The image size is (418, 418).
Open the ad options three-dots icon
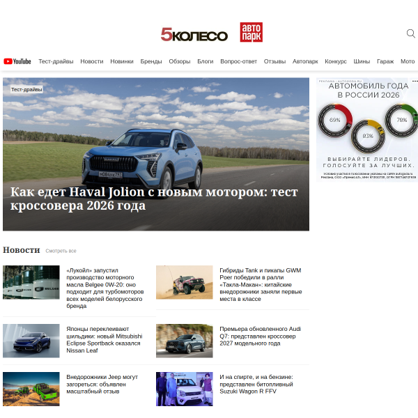(415, 81)
